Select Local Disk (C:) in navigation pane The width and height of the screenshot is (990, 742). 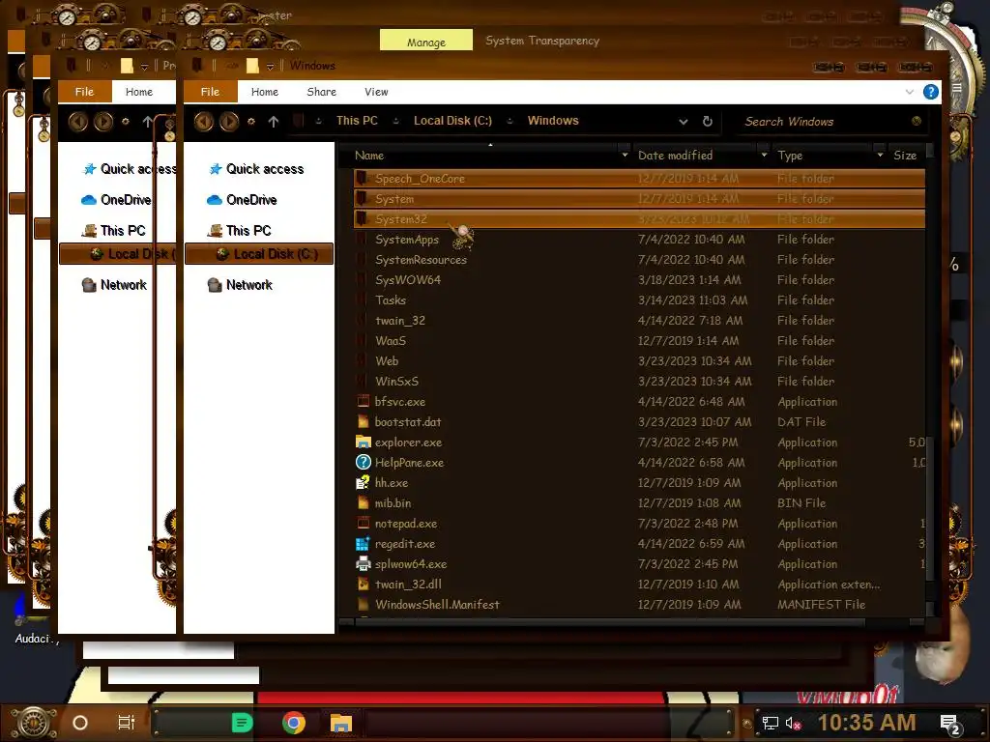(x=259, y=254)
